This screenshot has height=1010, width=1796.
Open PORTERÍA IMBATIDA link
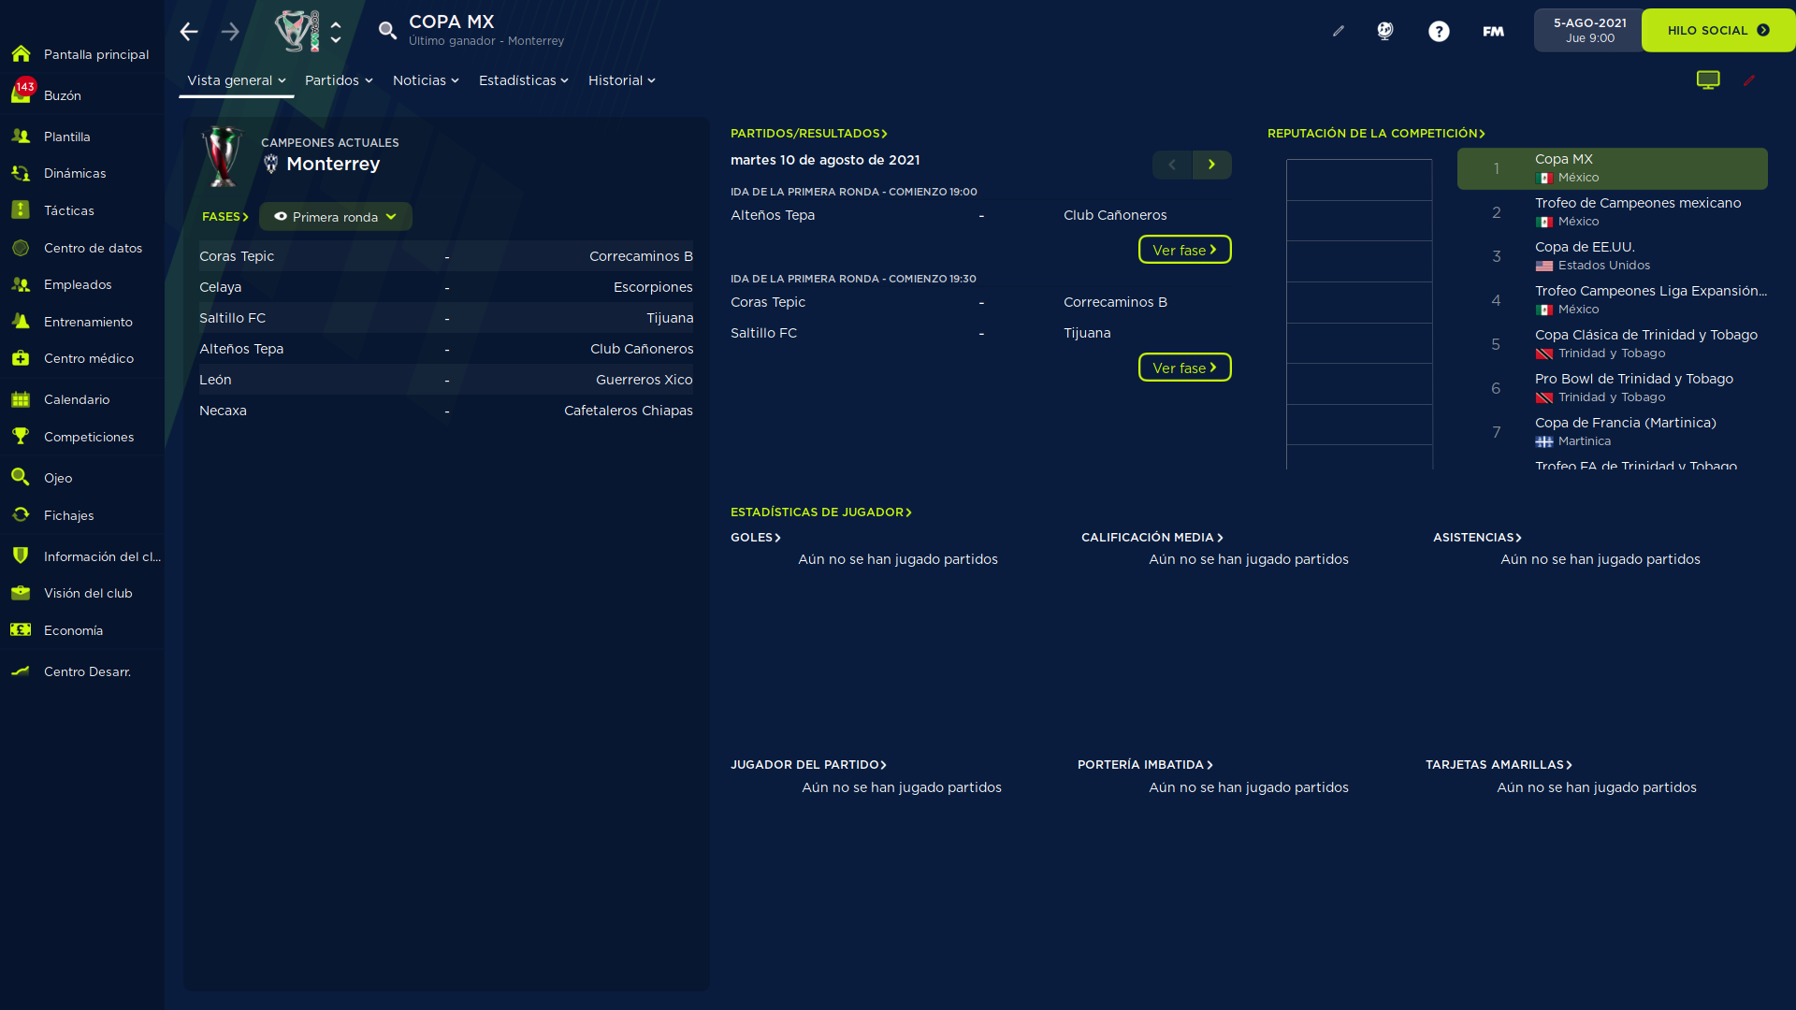pos(1146,765)
